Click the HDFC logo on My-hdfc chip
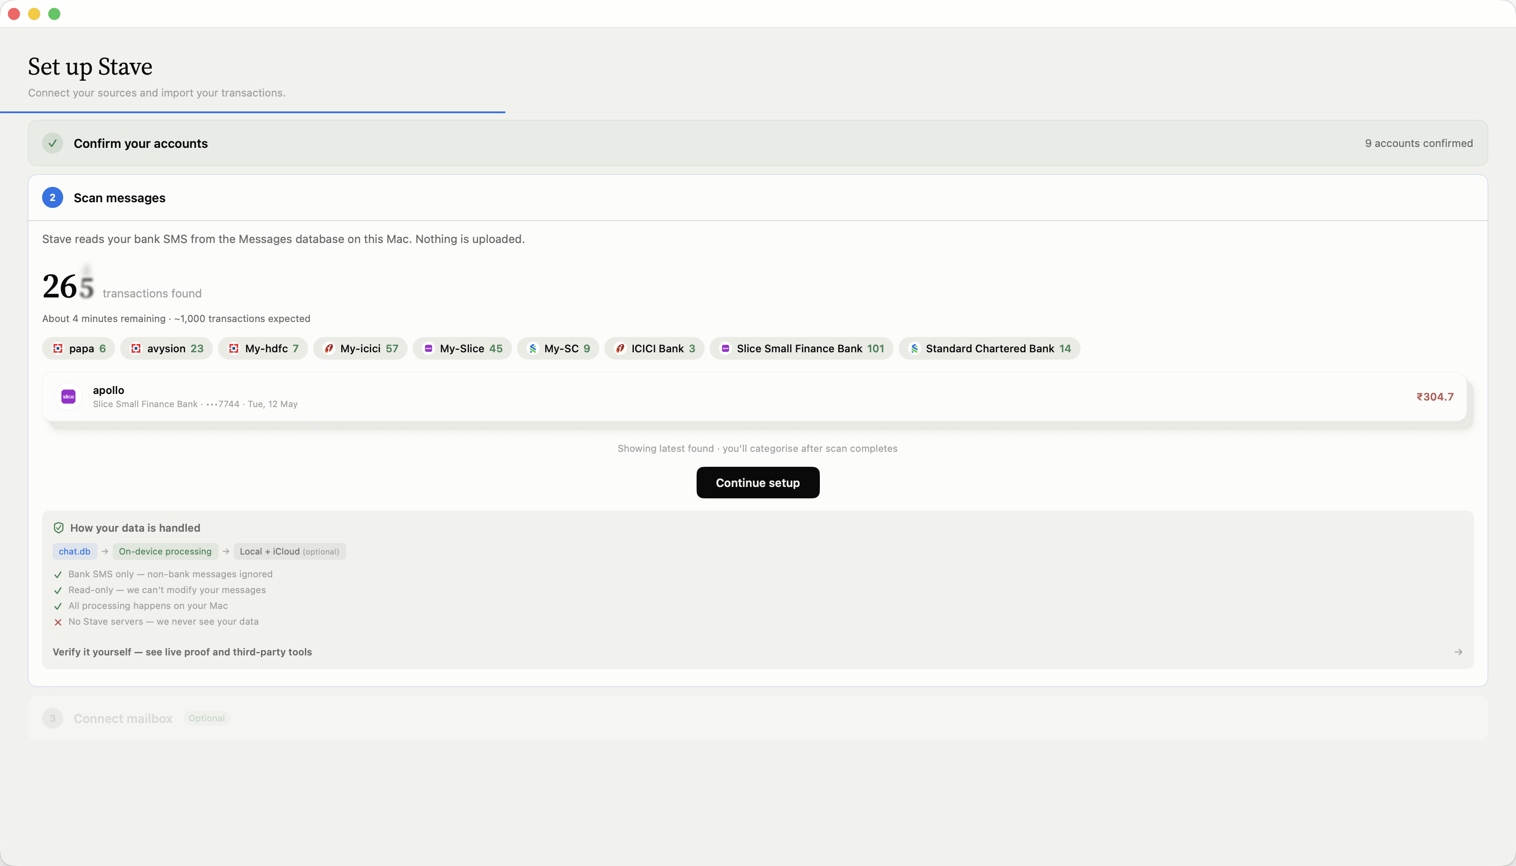Image resolution: width=1516 pixels, height=866 pixels. [x=234, y=348]
